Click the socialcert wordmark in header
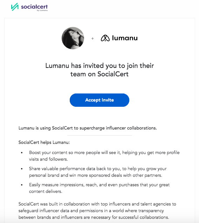 pyautogui.click(x=34, y=7)
